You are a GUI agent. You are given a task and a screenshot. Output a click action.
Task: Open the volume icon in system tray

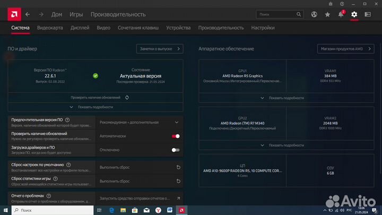click(x=342, y=210)
